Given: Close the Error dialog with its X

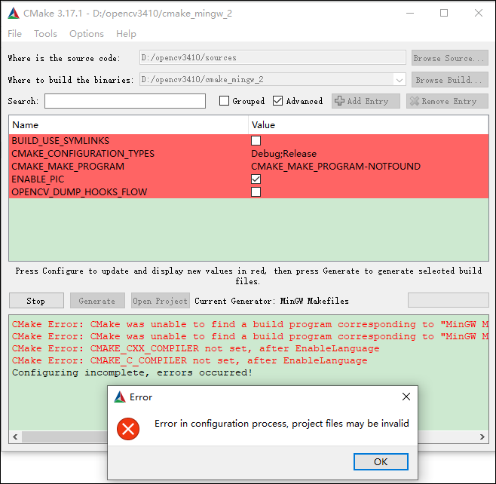Looking at the screenshot, I should point(406,397).
